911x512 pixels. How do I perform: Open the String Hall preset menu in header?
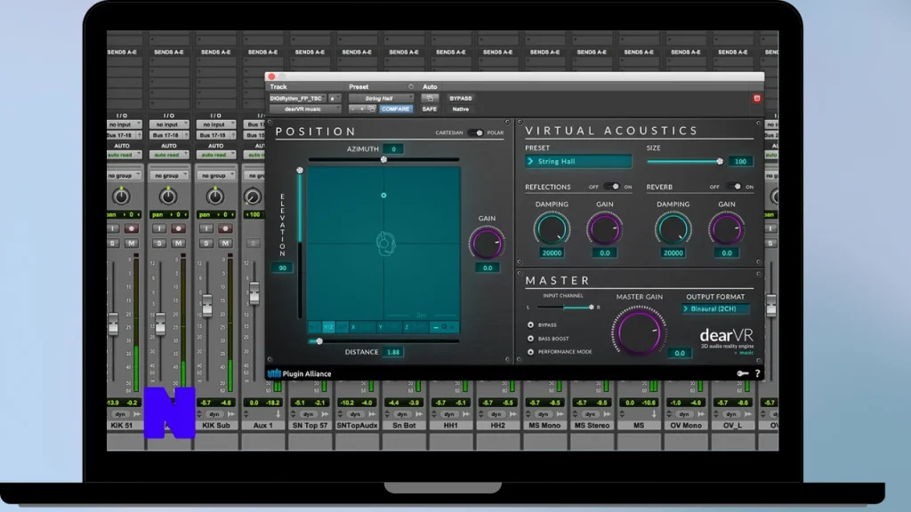click(x=381, y=99)
